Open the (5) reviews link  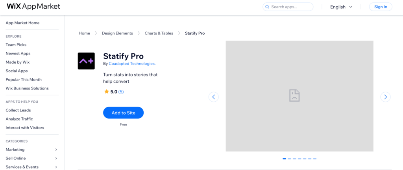(x=121, y=91)
